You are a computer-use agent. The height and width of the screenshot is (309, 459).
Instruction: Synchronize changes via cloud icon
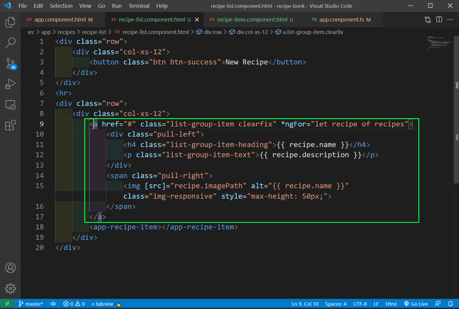point(53,304)
